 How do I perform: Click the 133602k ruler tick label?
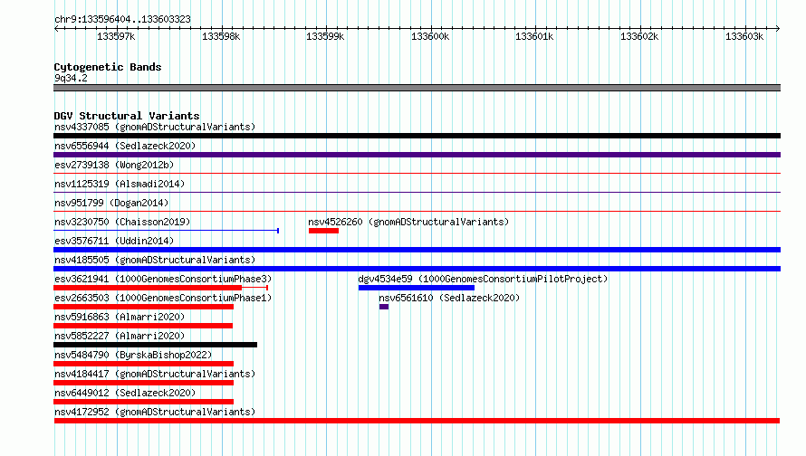point(639,36)
